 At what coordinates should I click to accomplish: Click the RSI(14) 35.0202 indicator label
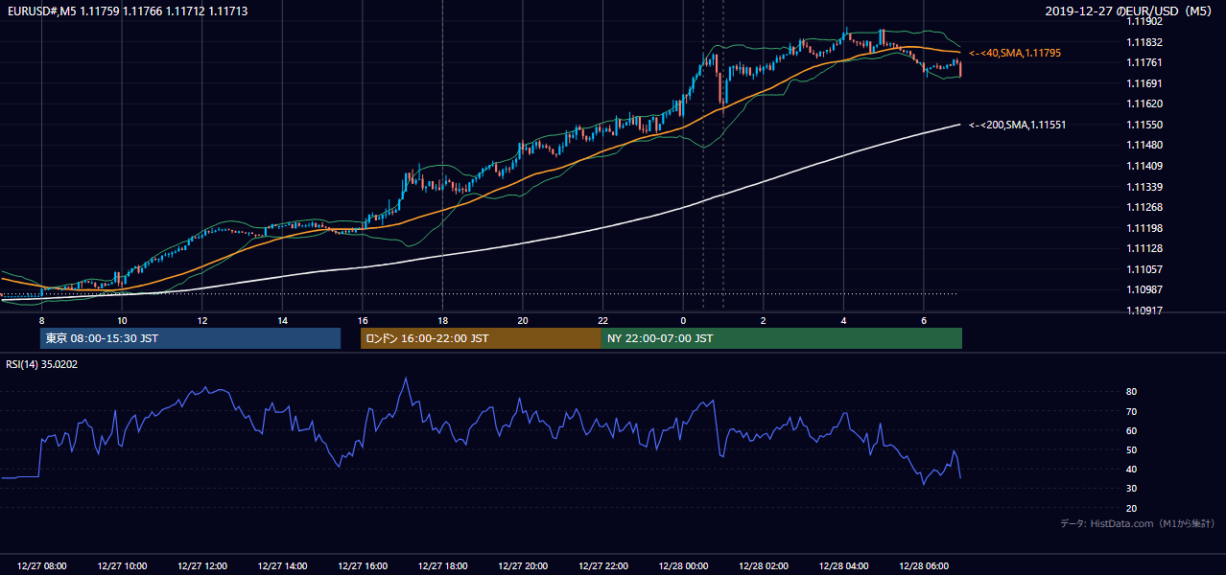pos(42,364)
